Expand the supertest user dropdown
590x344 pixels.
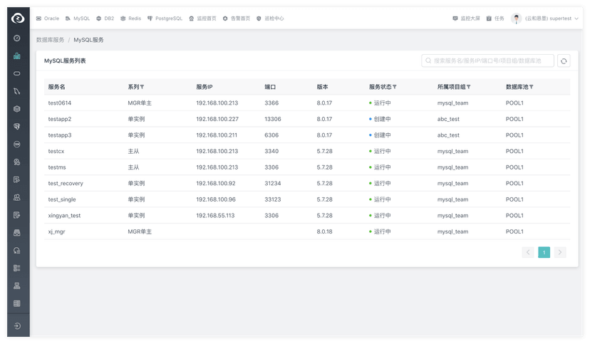(x=552, y=19)
